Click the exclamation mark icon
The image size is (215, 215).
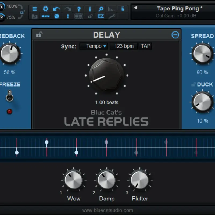pos(68,16)
